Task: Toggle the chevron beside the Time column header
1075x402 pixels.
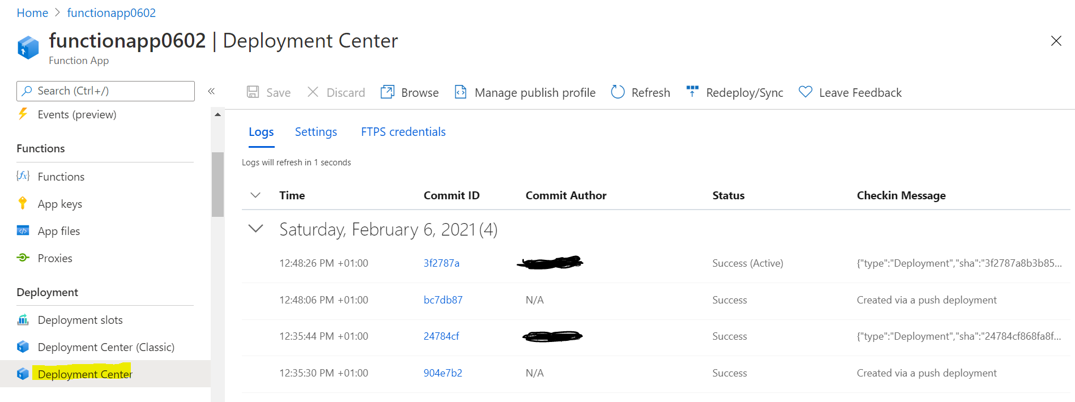Action: pyautogui.click(x=255, y=195)
